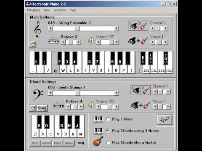Play the black chord key labeled S

coord(39,122)
